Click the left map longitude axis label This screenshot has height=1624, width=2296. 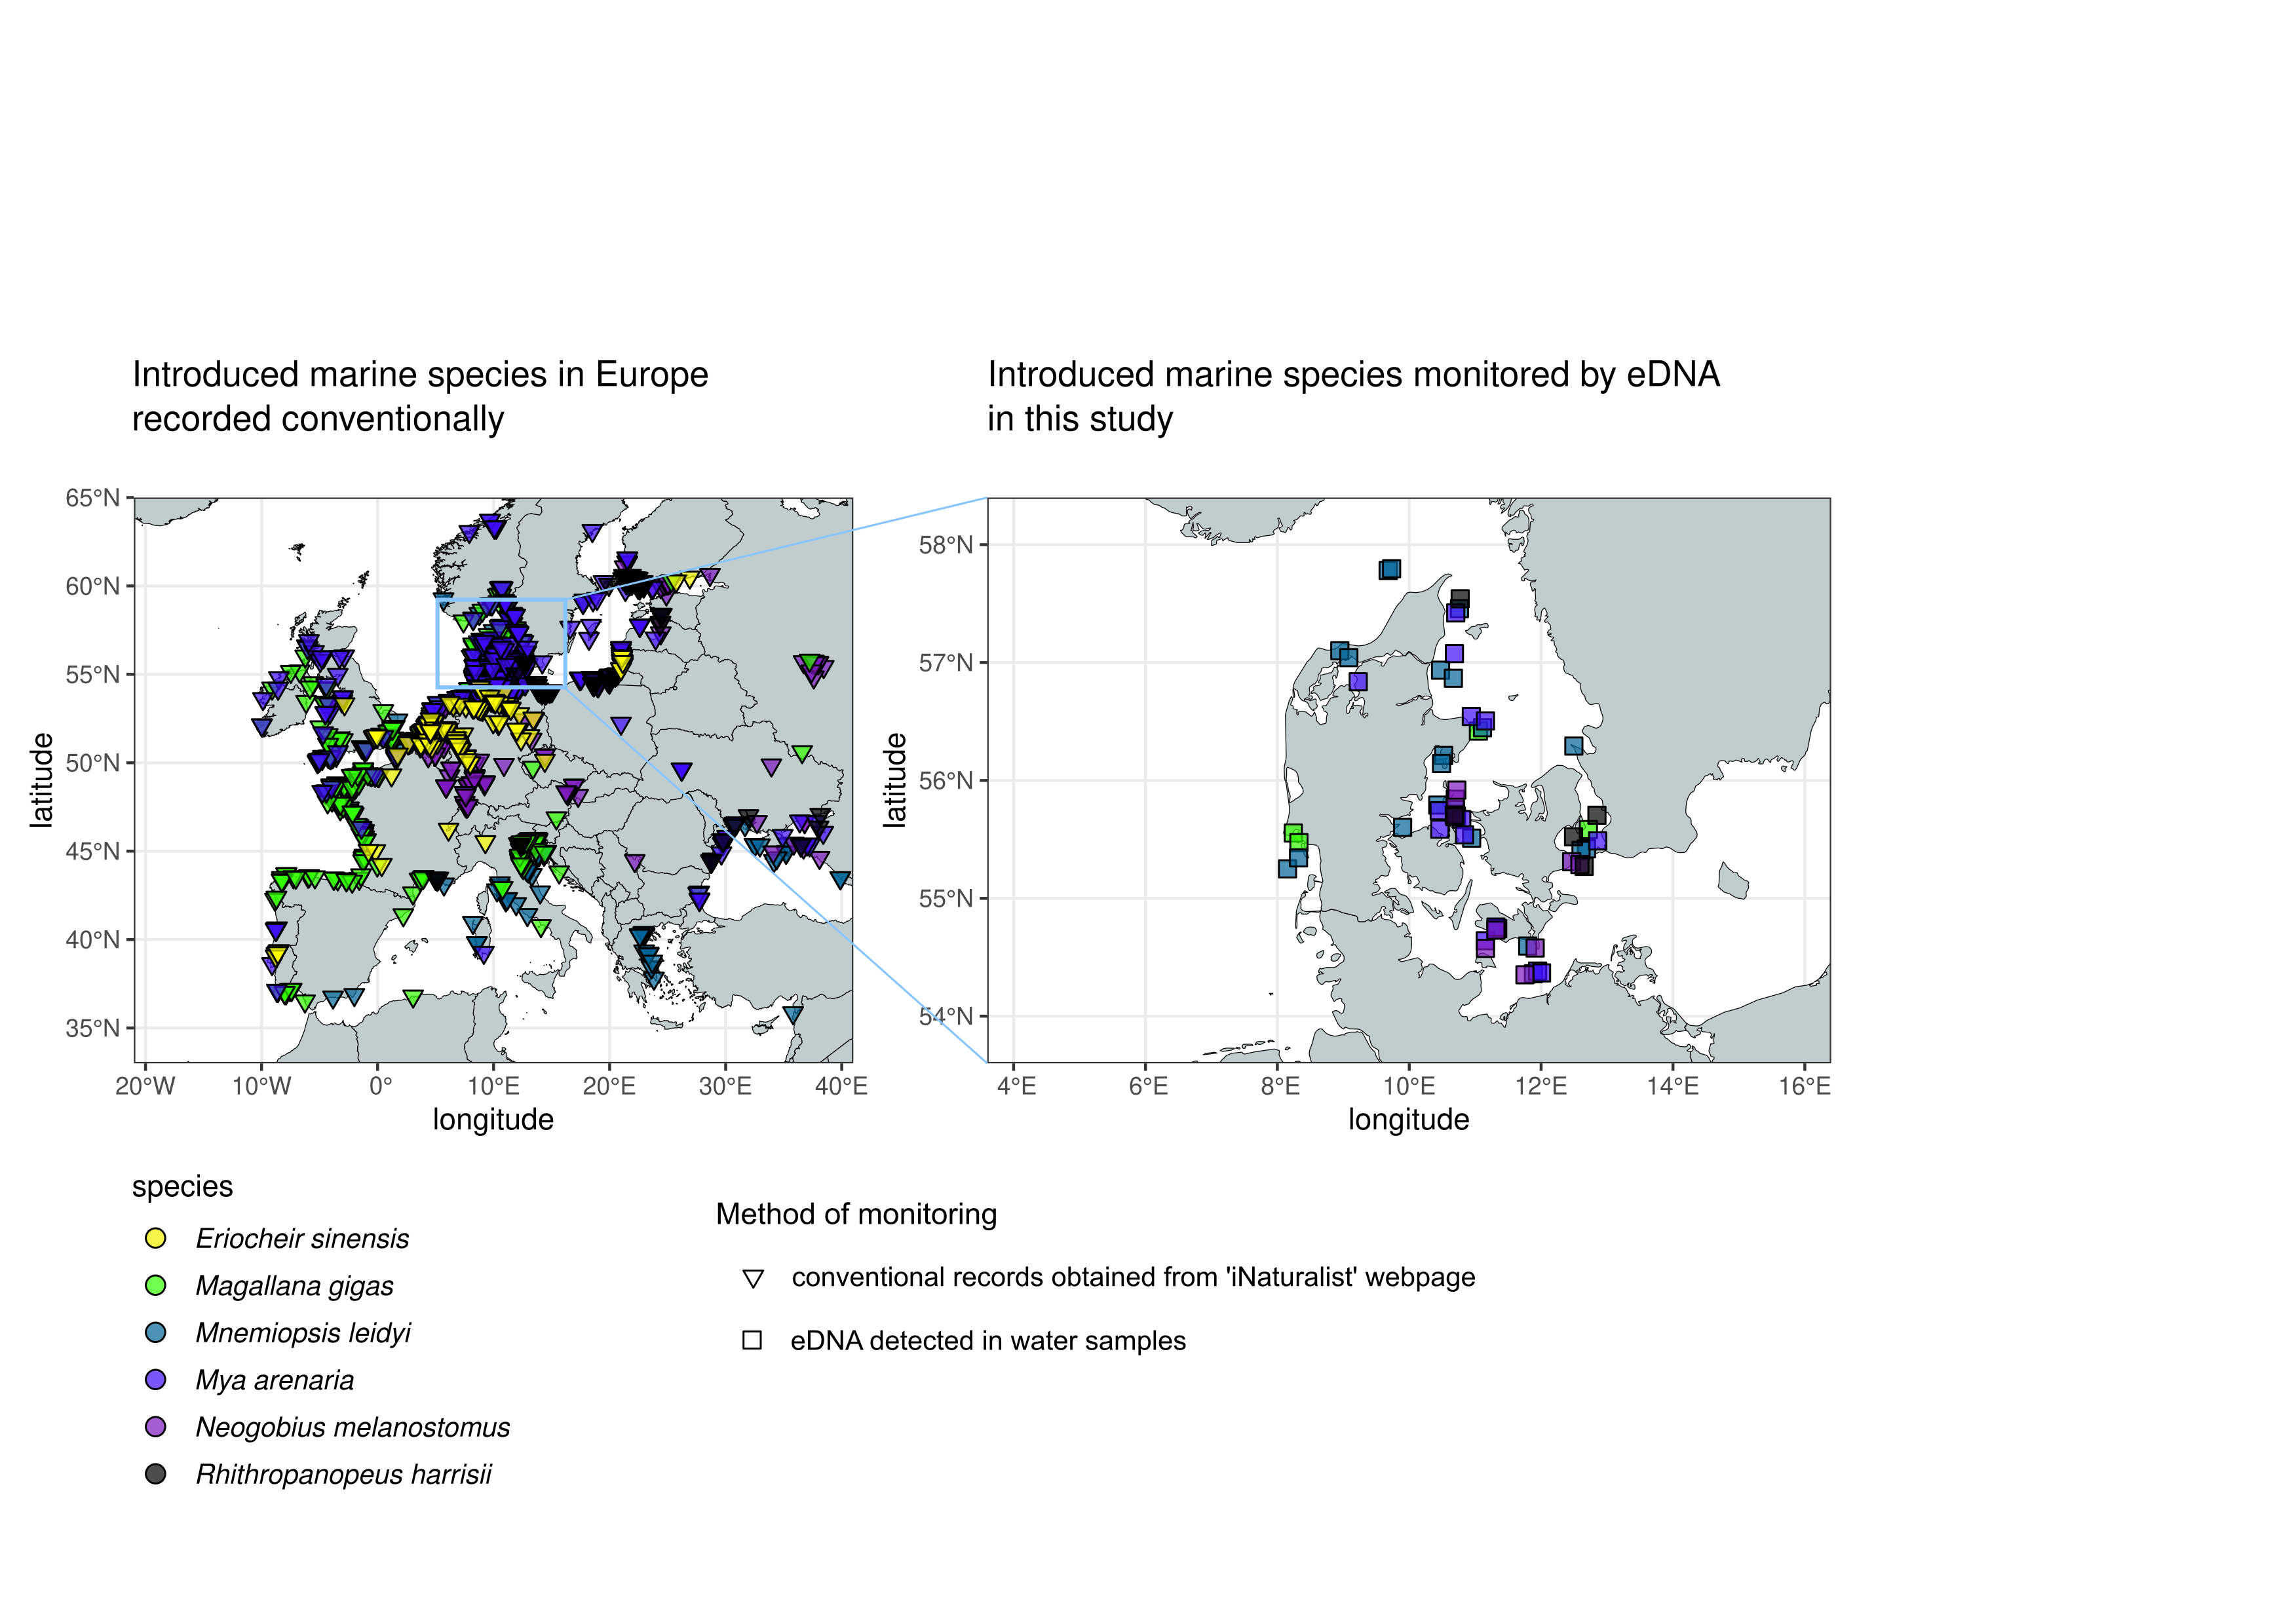[x=493, y=1120]
